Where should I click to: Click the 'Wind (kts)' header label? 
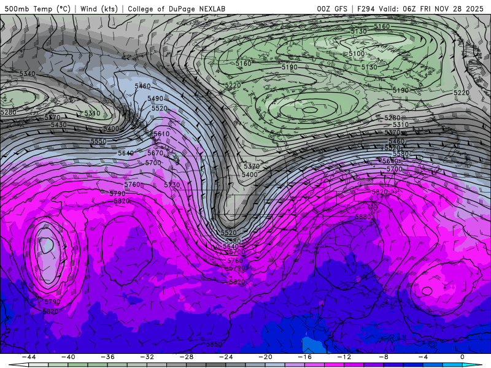point(99,9)
